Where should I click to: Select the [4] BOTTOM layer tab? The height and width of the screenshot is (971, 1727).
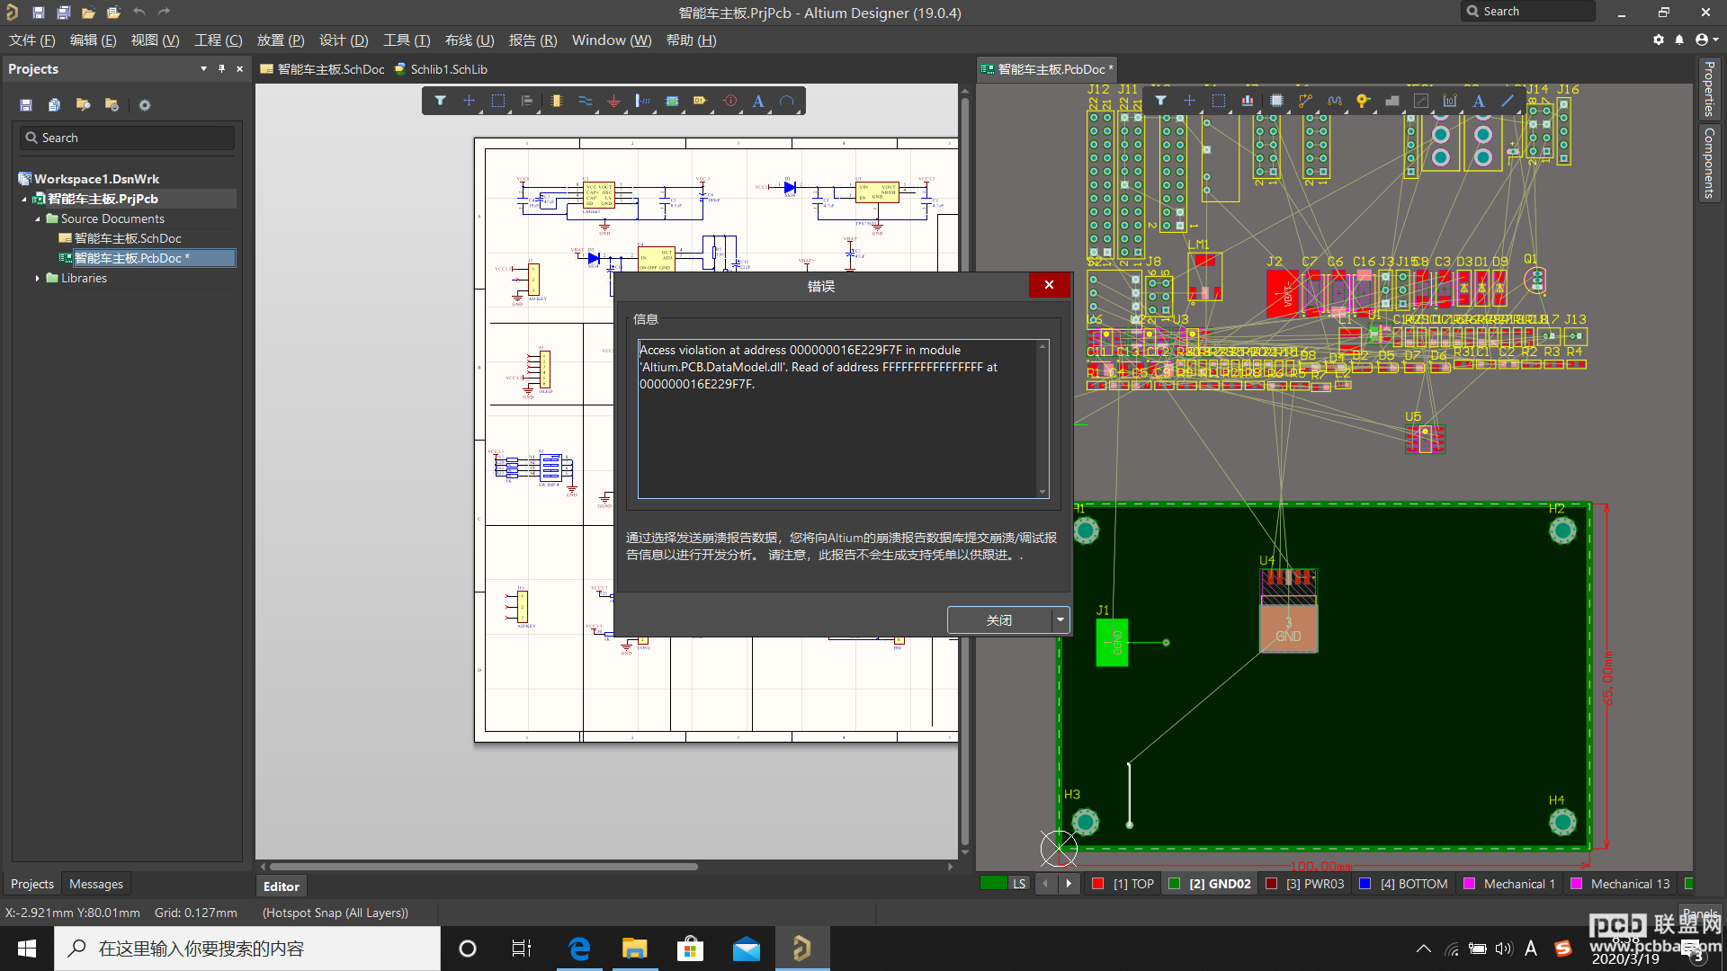click(x=1404, y=884)
